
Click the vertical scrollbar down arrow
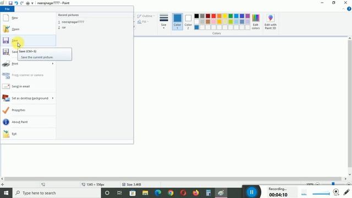coord(350,174)
